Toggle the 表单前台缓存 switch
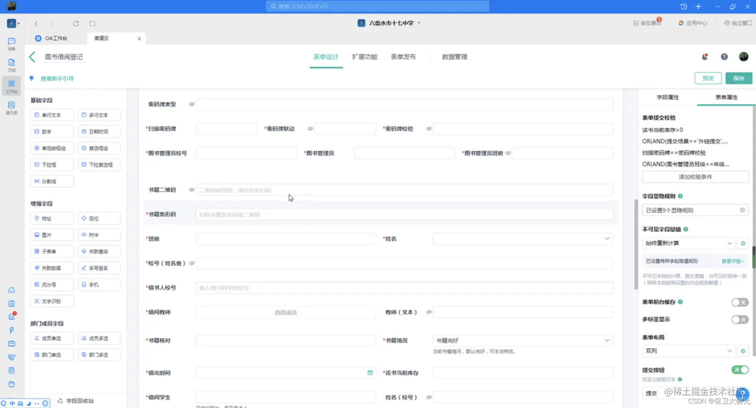This screenshot has height=408, width=756. (x=740, y=302)
